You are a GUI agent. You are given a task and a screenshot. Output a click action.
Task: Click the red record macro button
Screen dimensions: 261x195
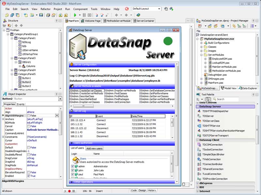coord(69,191)
